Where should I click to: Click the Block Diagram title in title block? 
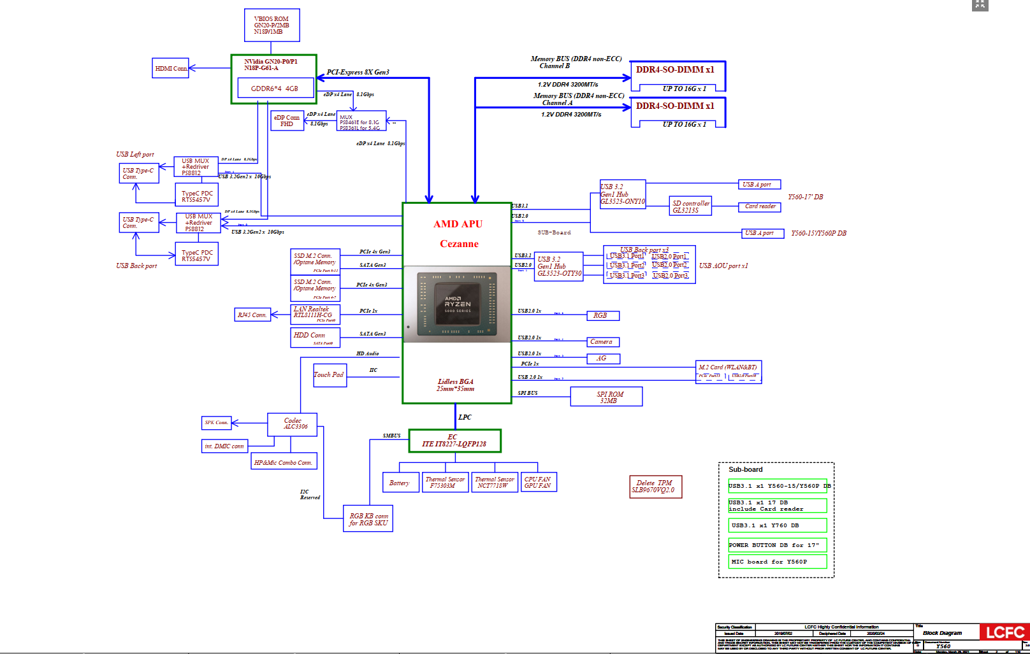(942, 633)
